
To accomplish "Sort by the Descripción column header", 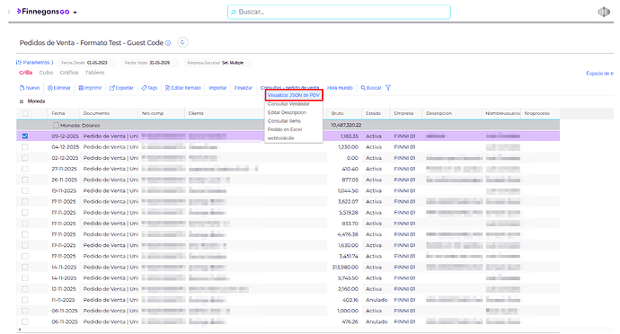I will click(x=438, y=113).
